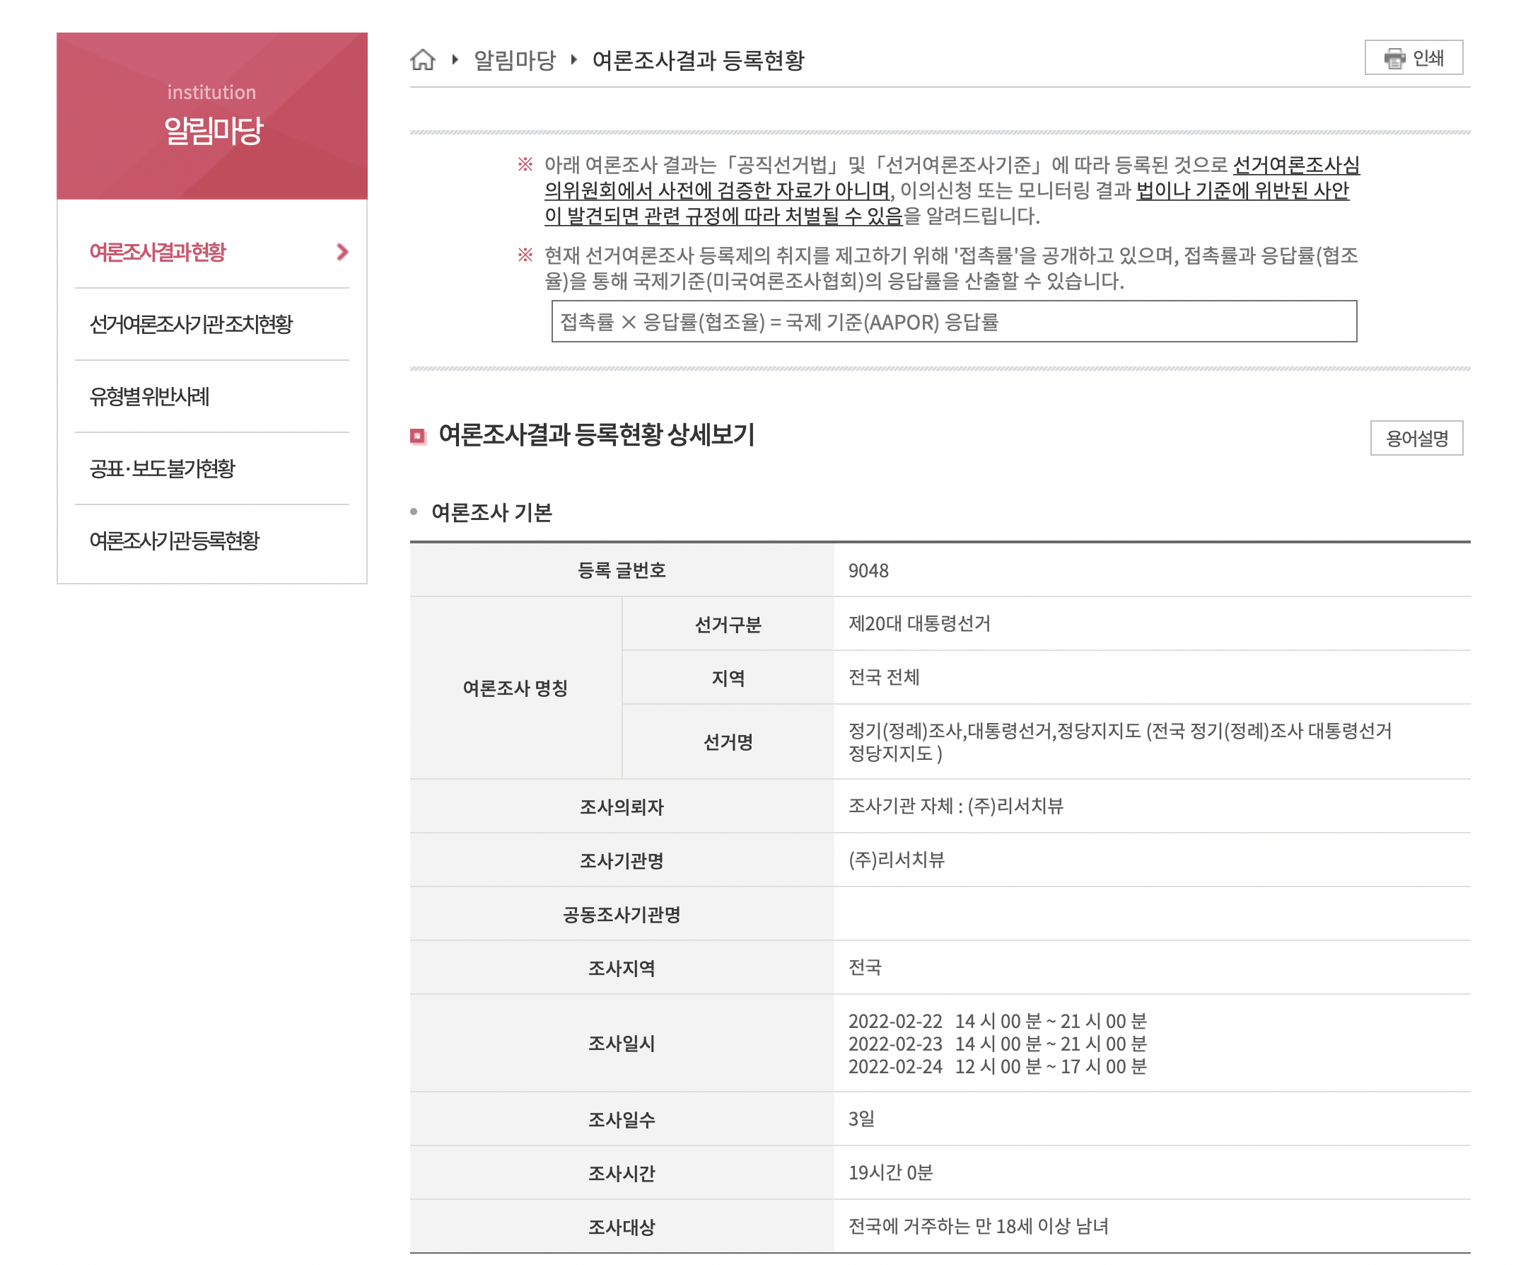Click the home icon in breadcrumb
The width and height of the screenshot is (1533, 1265).
422,59
